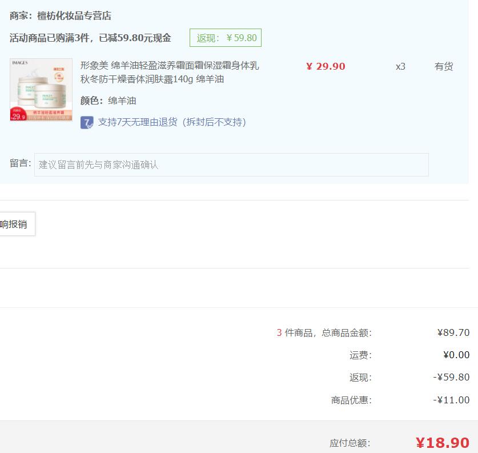Screen dimensions: 478x453
Task: Focus the 留言 message input field
Action: pos(231,165)
